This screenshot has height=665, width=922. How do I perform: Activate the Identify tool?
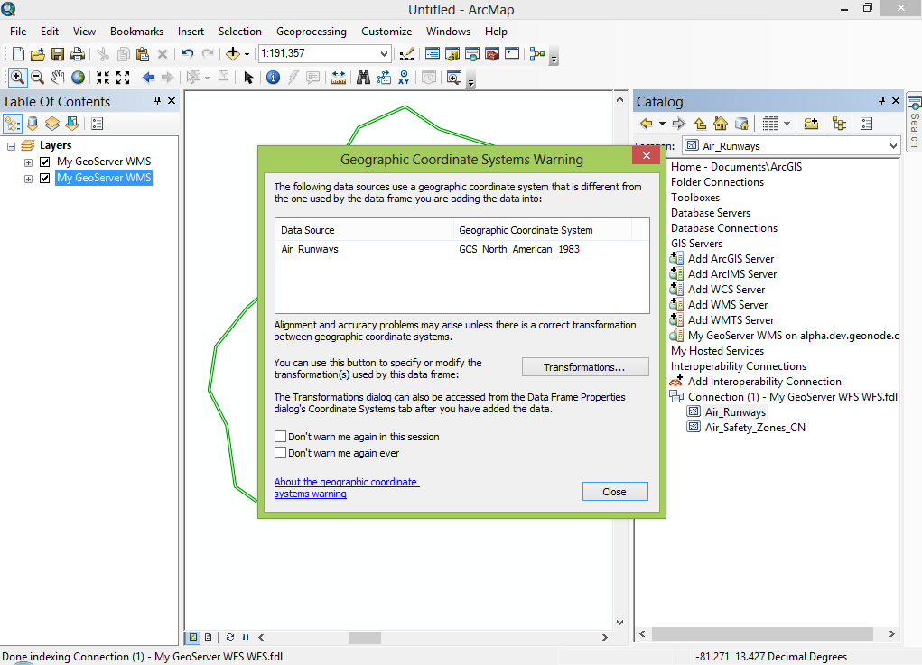pyautogui.click(x=273, y=77)
